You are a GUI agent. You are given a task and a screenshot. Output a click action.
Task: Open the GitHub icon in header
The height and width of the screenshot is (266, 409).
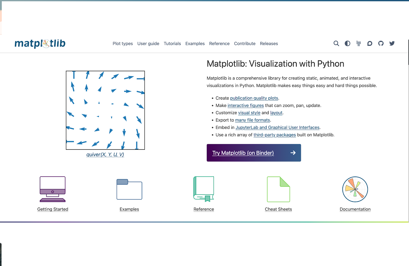(x=381, y=43)
